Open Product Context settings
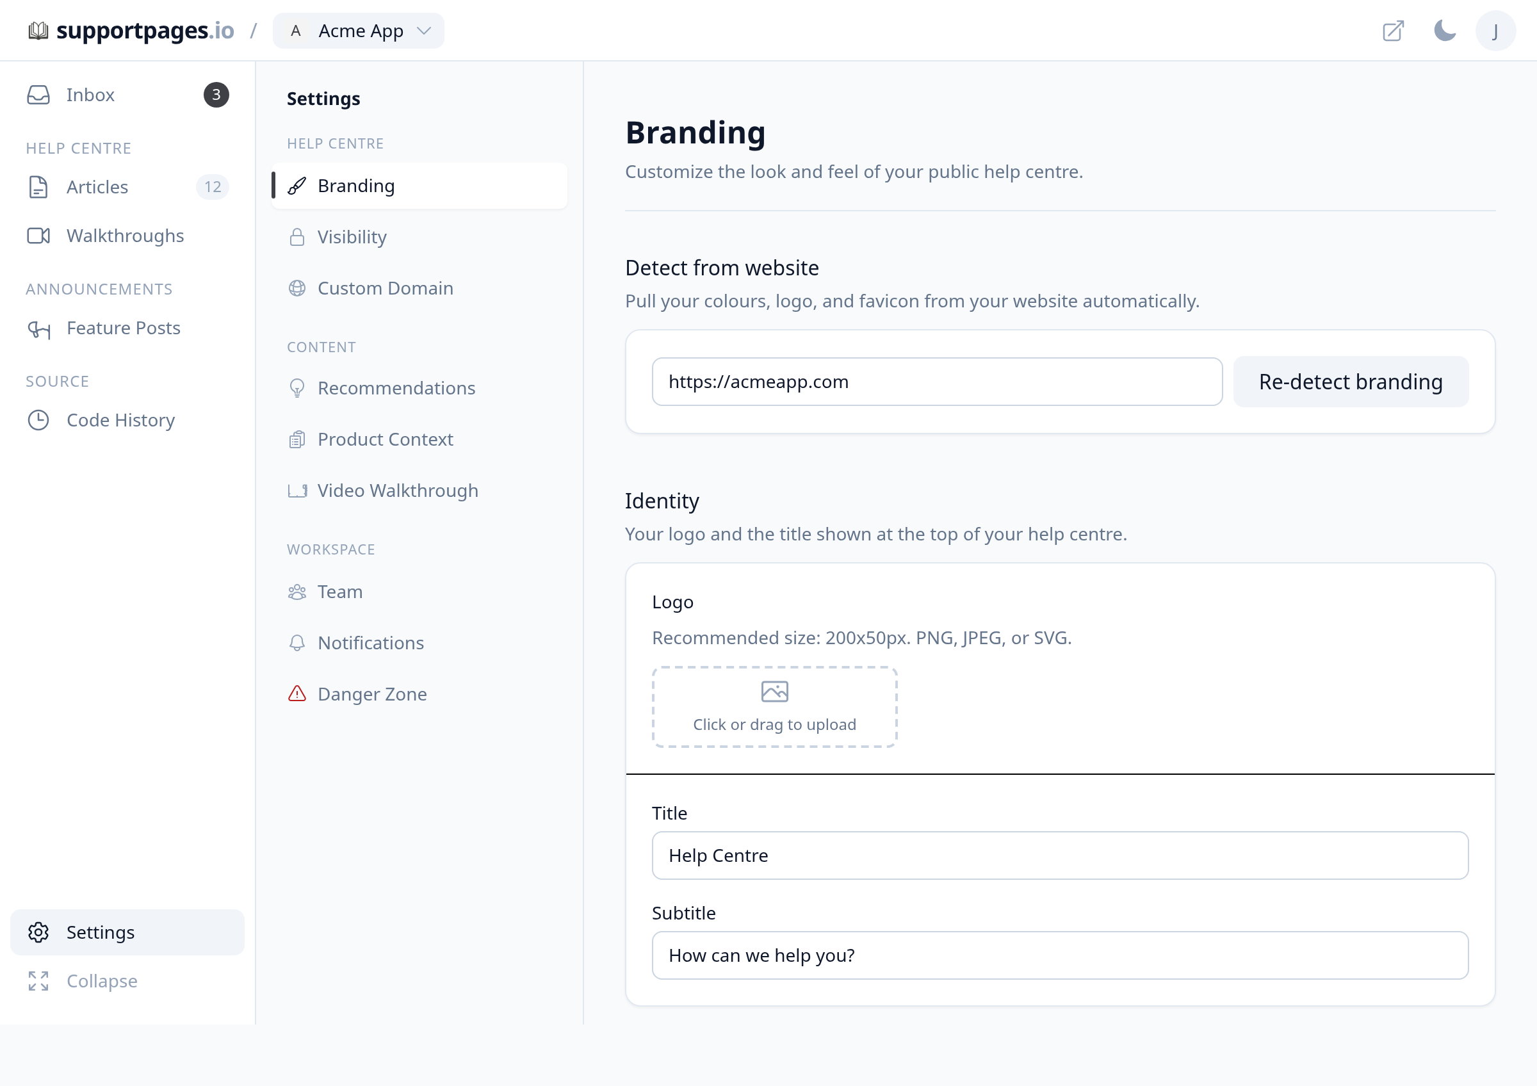 coord(419,440)
